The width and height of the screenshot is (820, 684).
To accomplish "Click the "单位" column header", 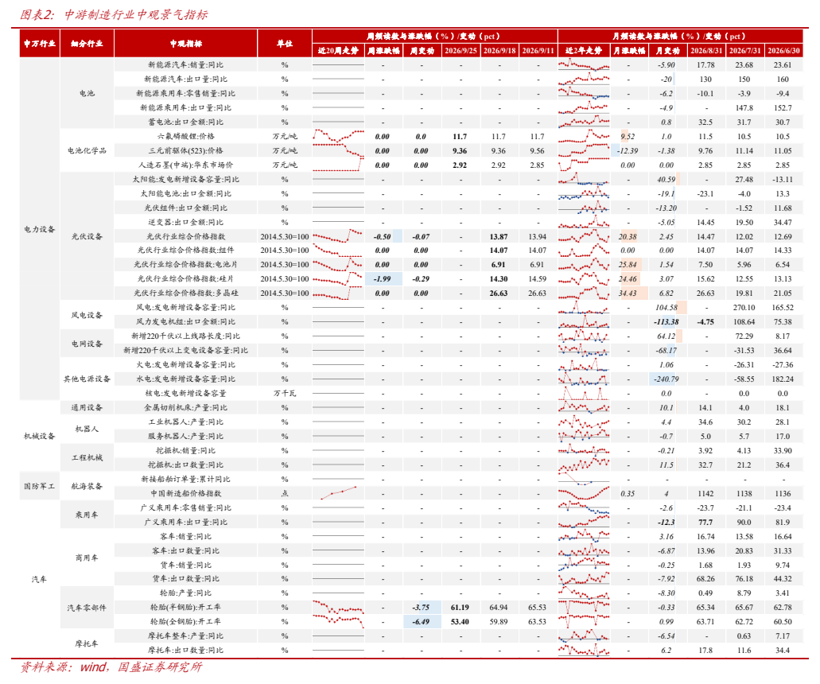I will tap(285, 44).
